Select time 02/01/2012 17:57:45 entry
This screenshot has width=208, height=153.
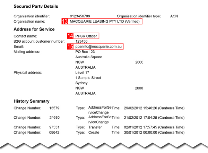click(154, 127)
